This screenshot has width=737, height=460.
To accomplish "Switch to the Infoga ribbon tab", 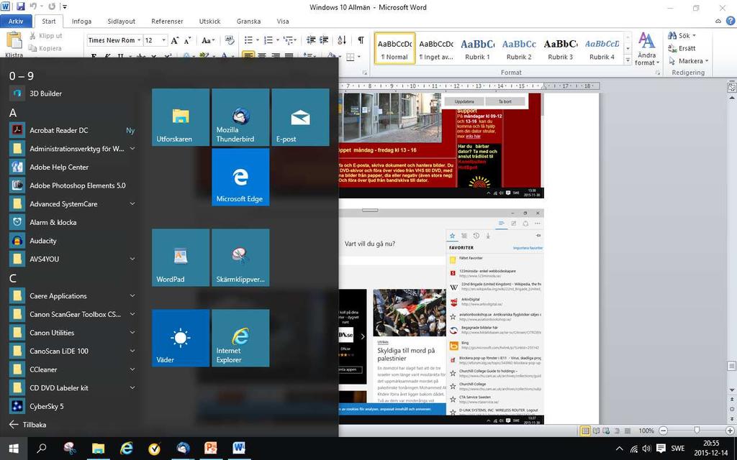I will 81,21.
